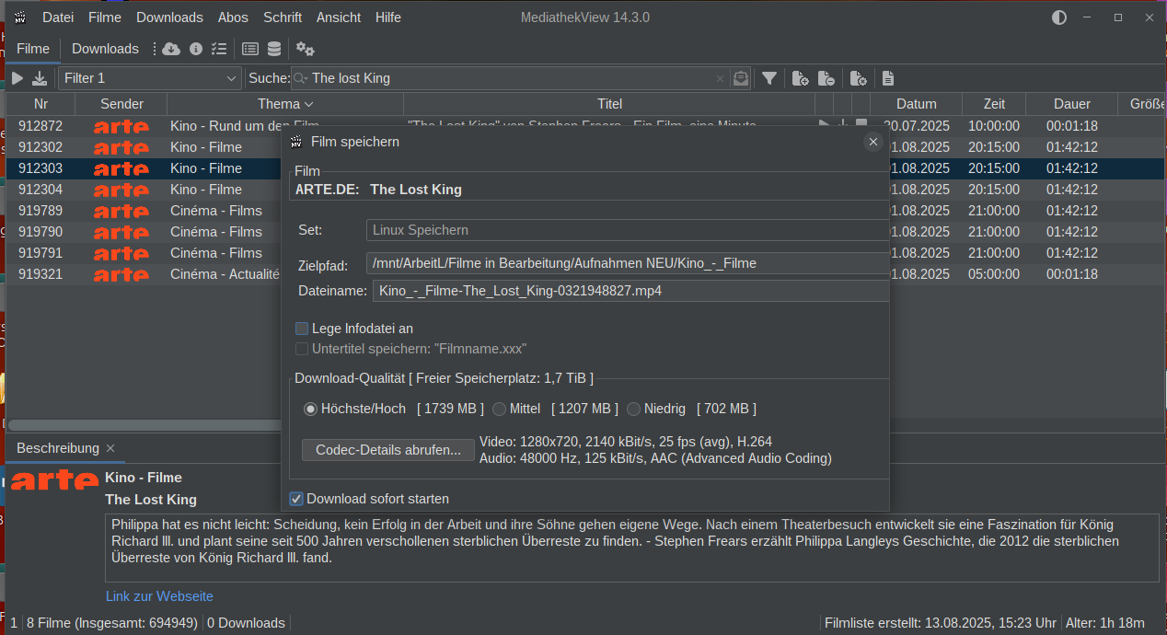Sort by the Thema column header
The width and height of the screenshot is (1167, 635).
(x=285, y=104)
